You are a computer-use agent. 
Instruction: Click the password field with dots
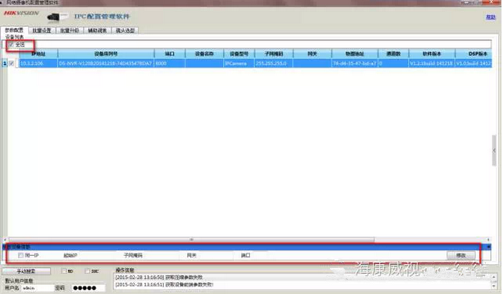(x=88, y=288)
